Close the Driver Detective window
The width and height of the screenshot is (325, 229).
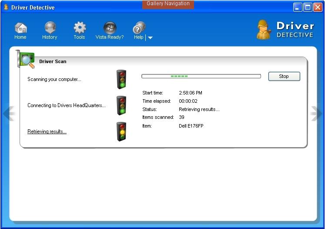318,7
